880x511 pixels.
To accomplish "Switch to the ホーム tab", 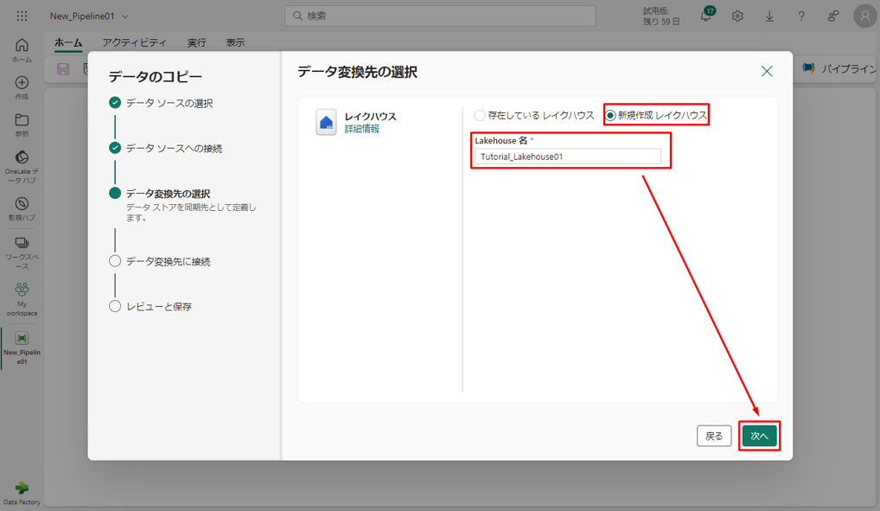I will 68,42.
